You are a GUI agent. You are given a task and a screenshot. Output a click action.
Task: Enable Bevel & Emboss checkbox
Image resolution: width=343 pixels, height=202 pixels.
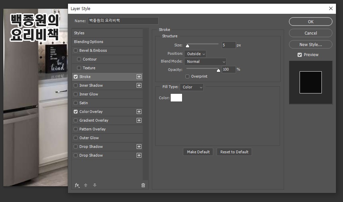click(x=76, y=50)
